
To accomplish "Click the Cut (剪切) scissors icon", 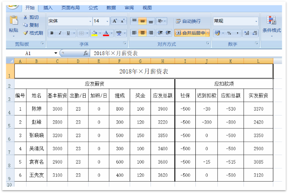I will 25,17.
